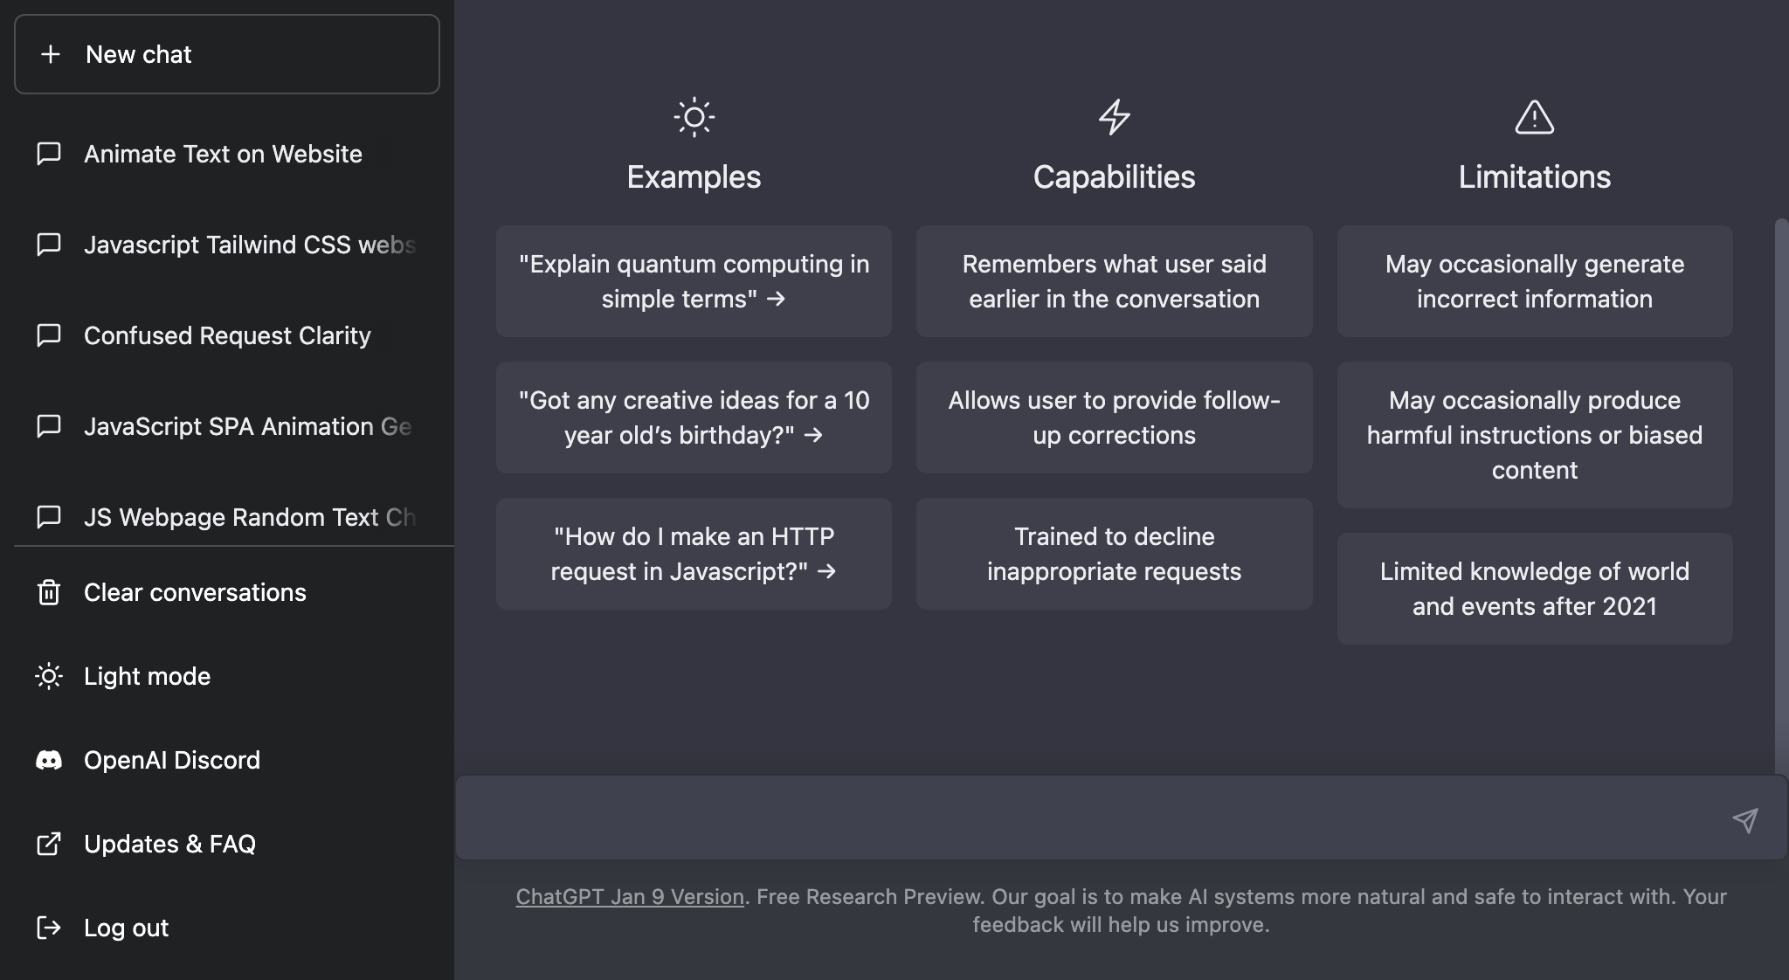Click the chat bubble icon beside Confused Request Clarity

click(49, 335)
